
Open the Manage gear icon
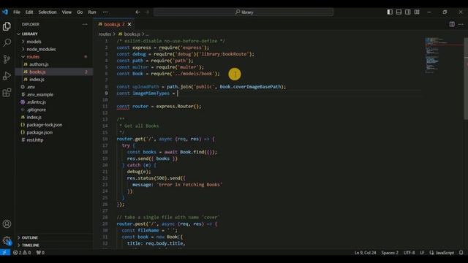(7, 240)
